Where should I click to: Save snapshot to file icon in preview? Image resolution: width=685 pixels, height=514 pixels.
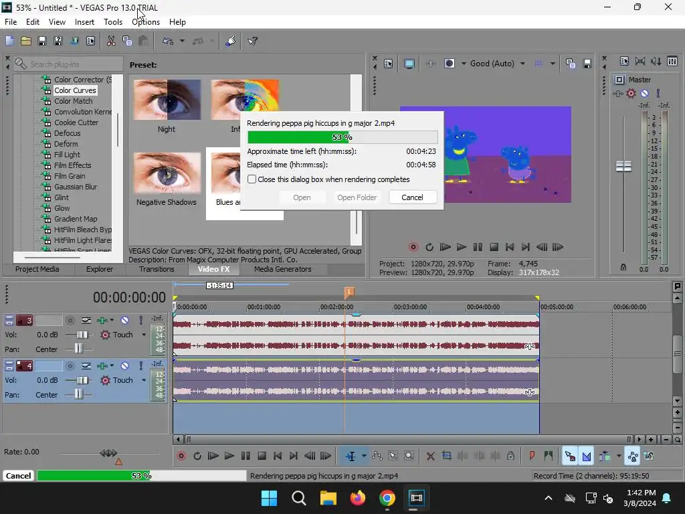click(x=587, y=64)
